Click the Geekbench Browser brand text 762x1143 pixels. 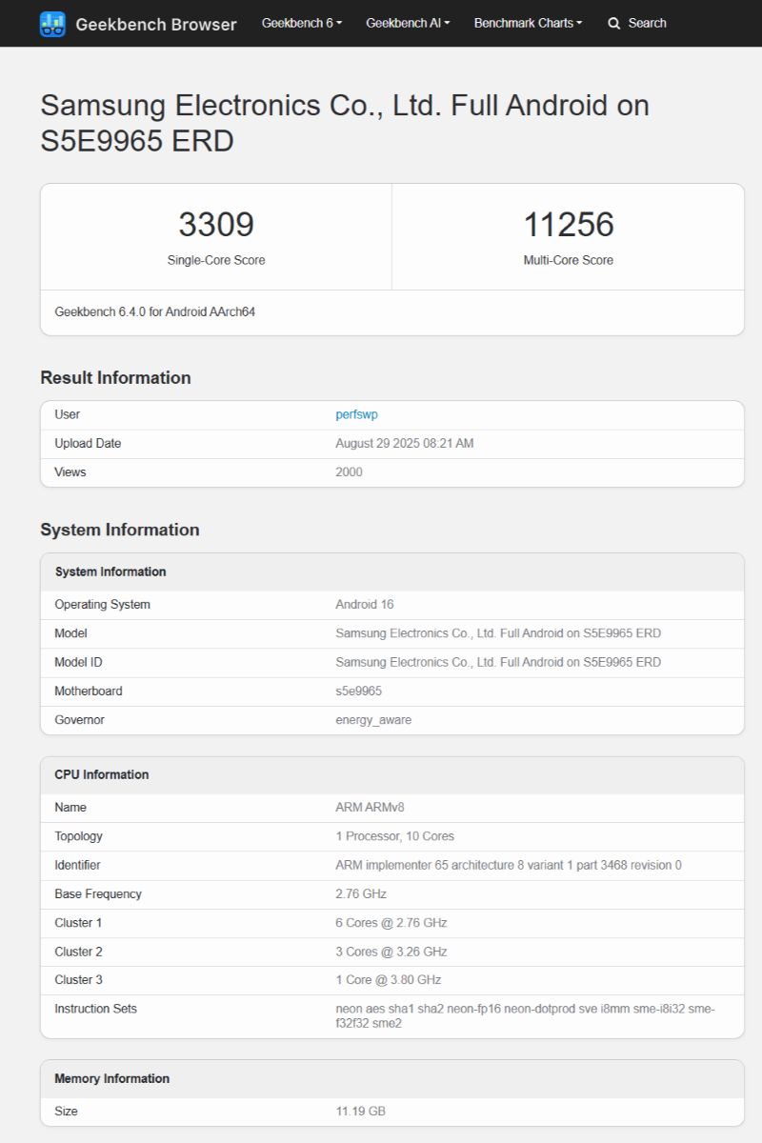pyautogui.click(x=156, y=24)
